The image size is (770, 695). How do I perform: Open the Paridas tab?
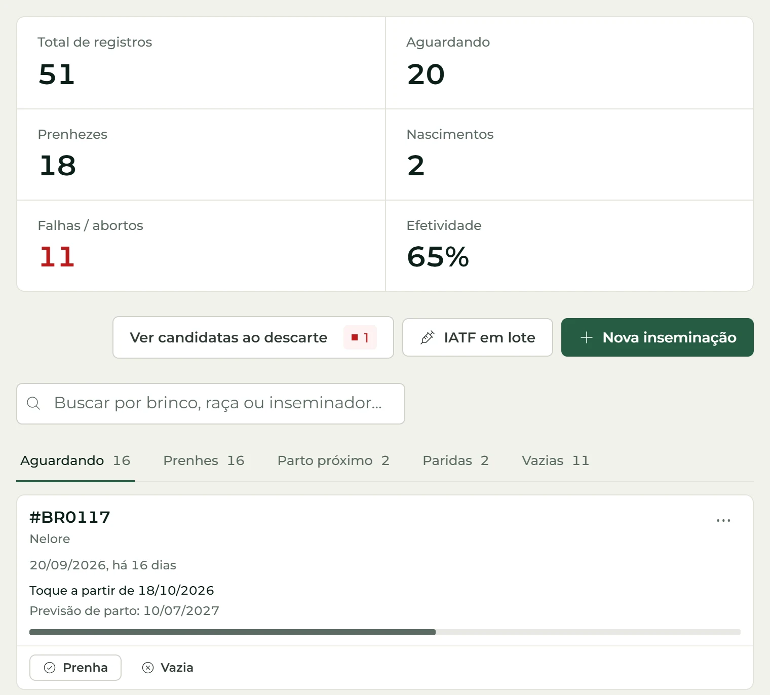(455, 460)
